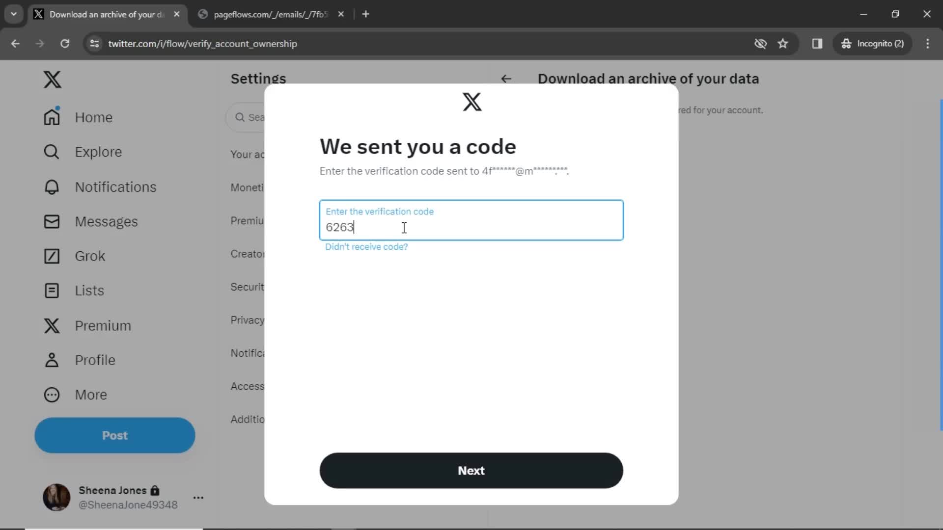The height and width of the screenshot is (530, 943).
Task: Click the Post button in sidebar
Action: (115, 435)
